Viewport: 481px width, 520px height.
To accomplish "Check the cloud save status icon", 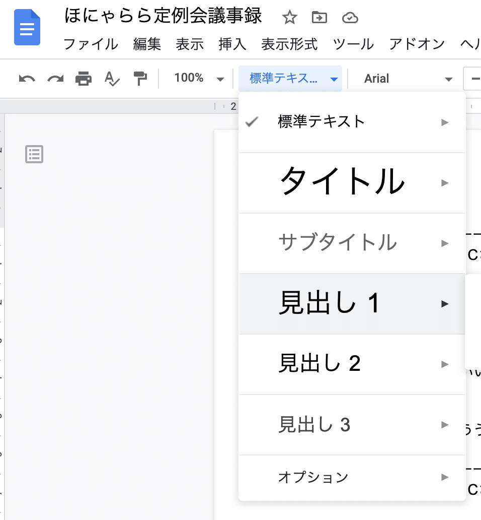I will click(350, 17).
